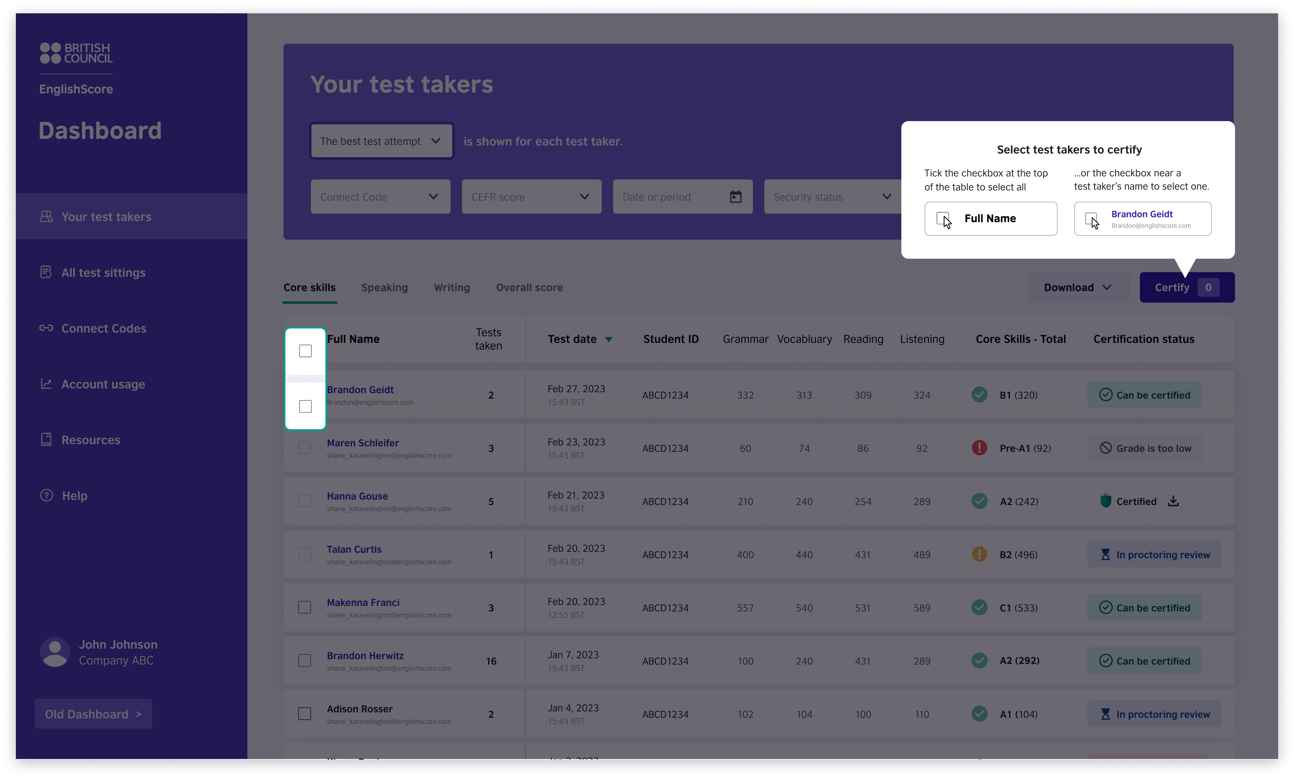Expand the Connect Code filter
The height and width of the screenshot is (778, 1294).
[380, 197]
